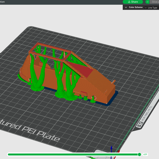Click the Slice plate button
This screenshot has width=159, height=159.
[x=154, y=2]
